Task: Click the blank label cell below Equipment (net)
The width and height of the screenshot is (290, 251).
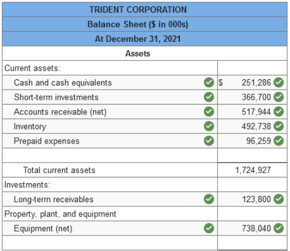Action: pos(110,243)
